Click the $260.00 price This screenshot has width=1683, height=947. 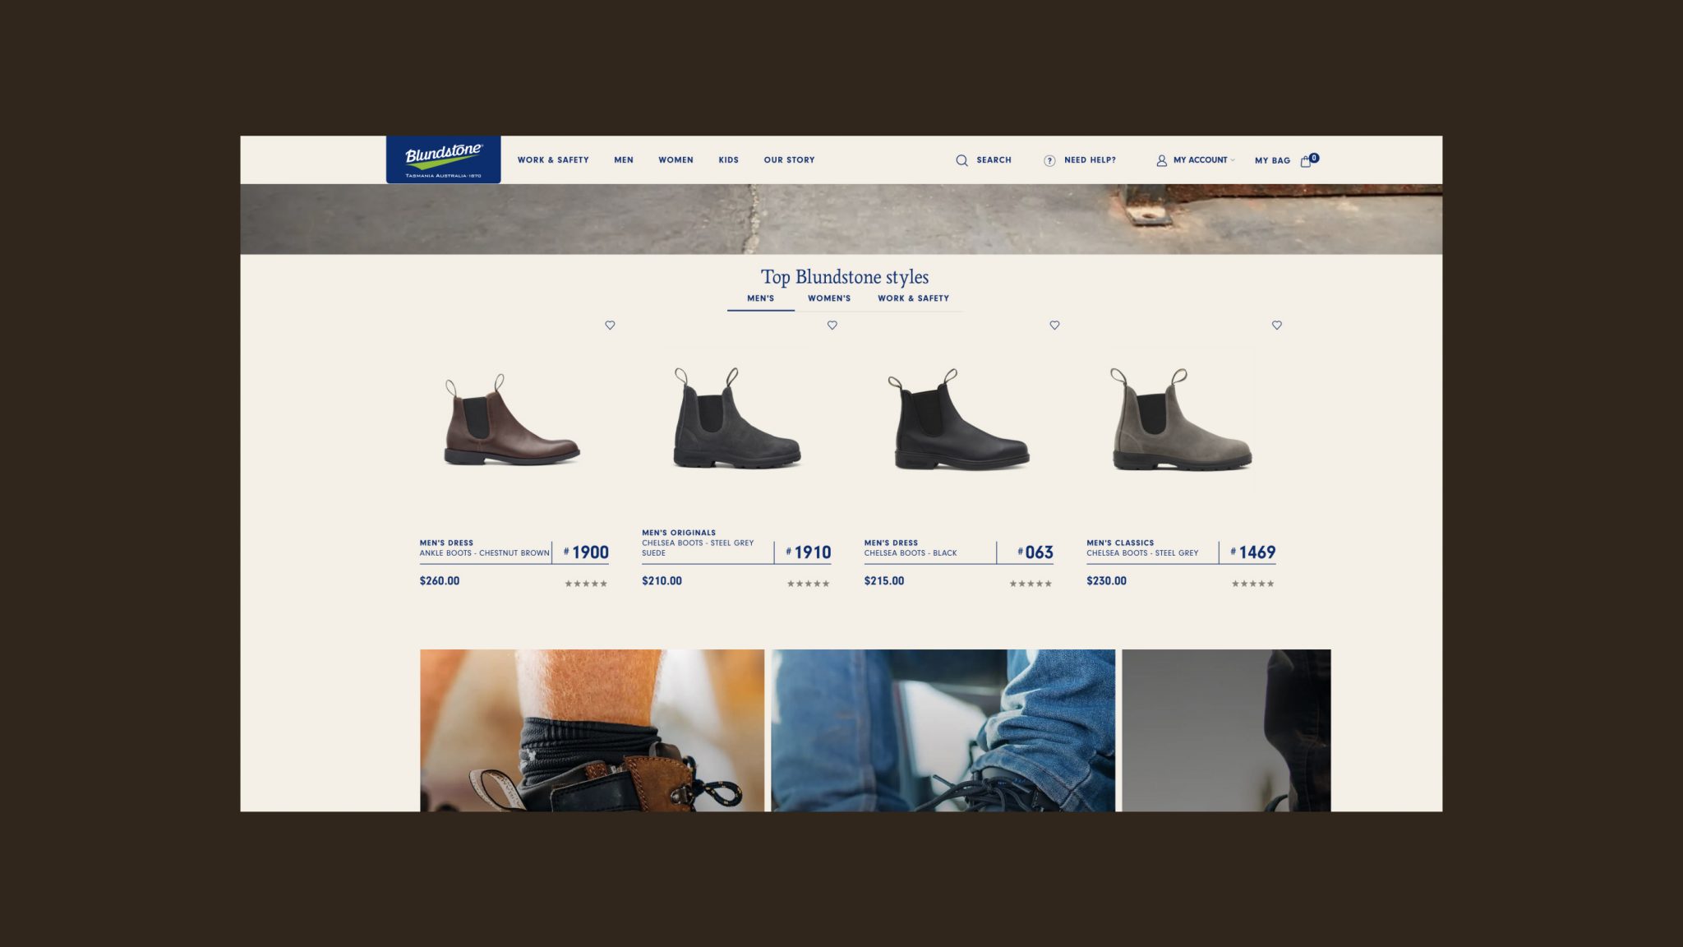(440, 581)
